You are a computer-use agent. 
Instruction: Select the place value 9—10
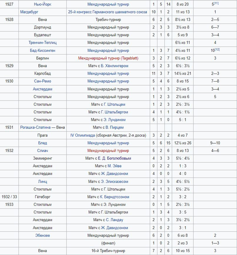click(x=215, y=143)
